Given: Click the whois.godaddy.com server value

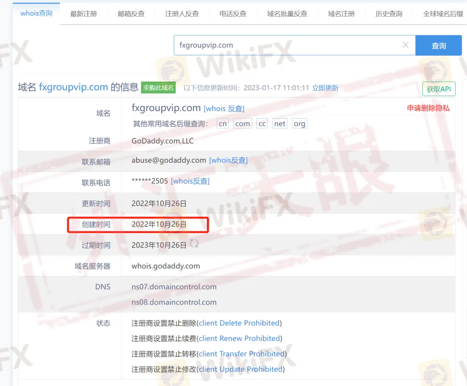Looking at the screenshot, I should coord(166,266).
